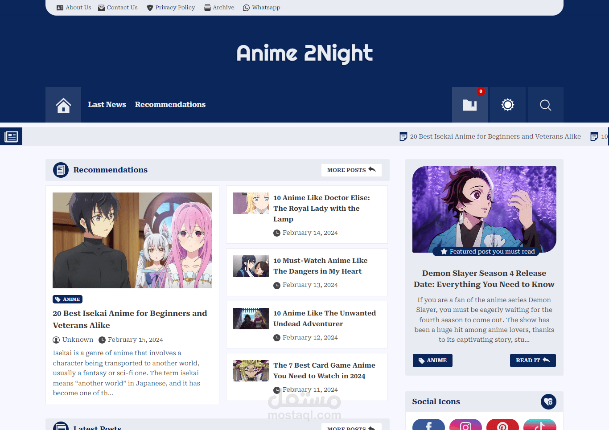The image size is (609, 430).
Task: Open the Archive link
Action: click(219, 8)
